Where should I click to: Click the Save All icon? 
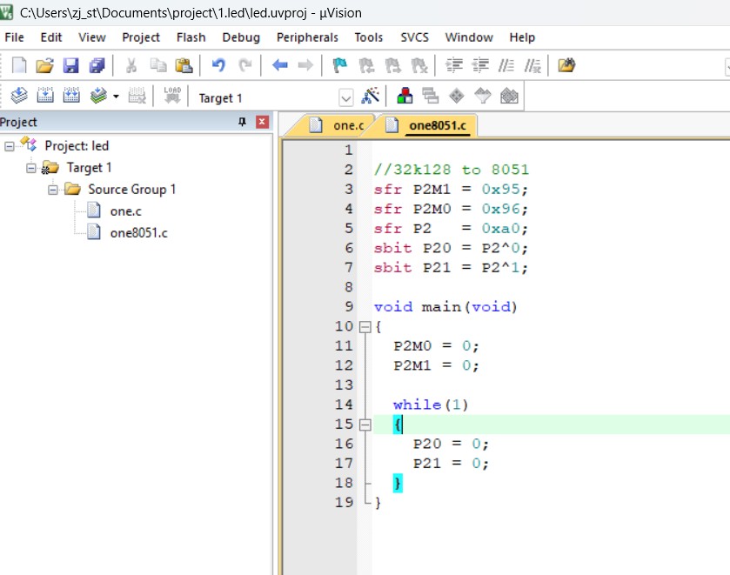pyautogui.click(x=97, y=65)
